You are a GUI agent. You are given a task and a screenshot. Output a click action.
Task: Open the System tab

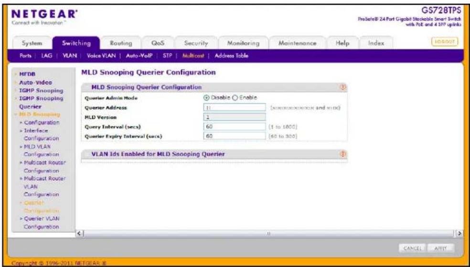(32, 43)
